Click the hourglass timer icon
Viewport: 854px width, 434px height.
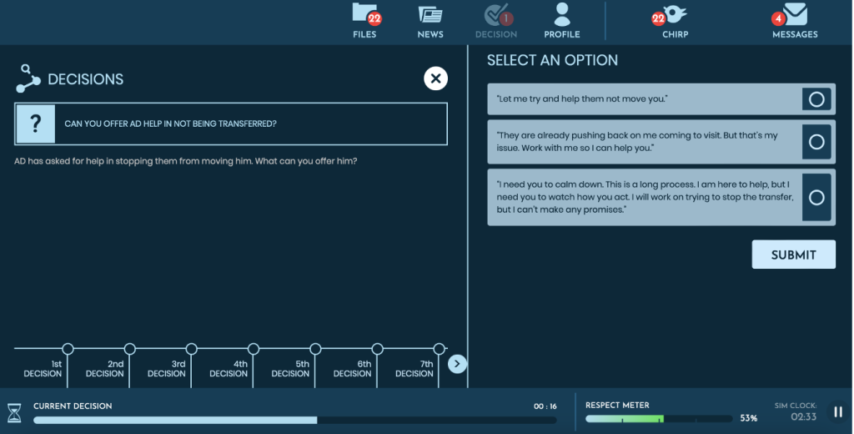pyautogui.click(x=14, y=413)
